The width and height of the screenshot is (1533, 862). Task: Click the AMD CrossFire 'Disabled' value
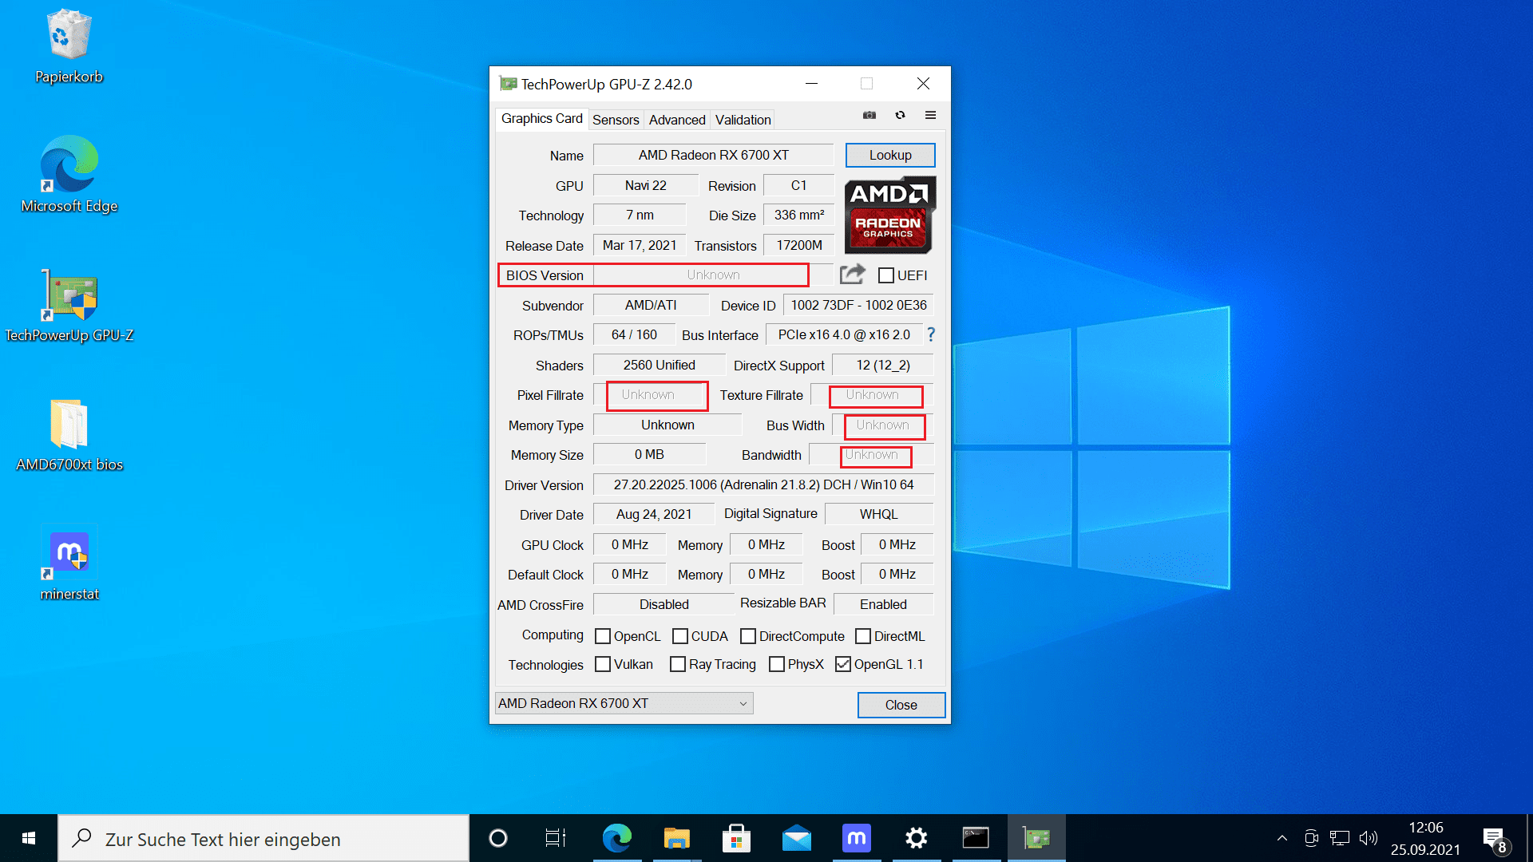pyautogui.click(x=664, y=604)
